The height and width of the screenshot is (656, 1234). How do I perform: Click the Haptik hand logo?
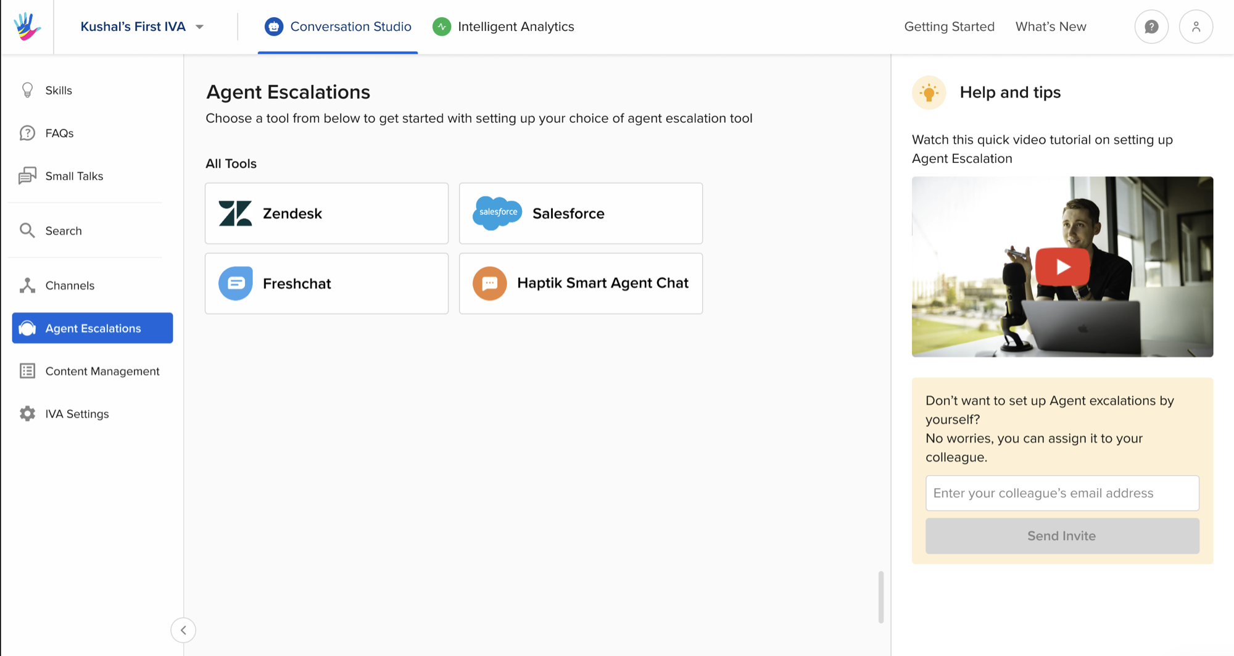point(26,27)
